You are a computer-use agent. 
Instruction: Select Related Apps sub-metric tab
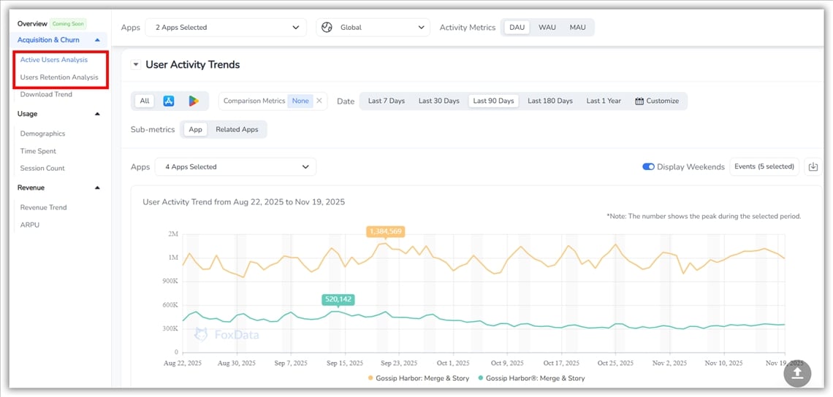pyautogui.click(x=237, y=129)
